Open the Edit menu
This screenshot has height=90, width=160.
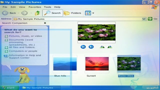tap(13, 7)
